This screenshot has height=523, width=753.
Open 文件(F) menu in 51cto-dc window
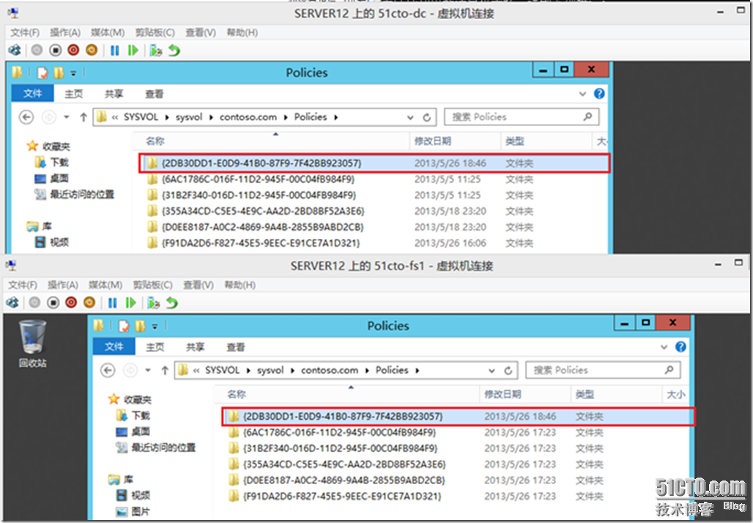pos(25,32)
